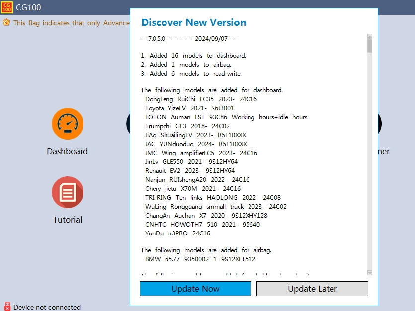Click the Discover New Version heading
This screenshot has height=311, width=415.
194,22
